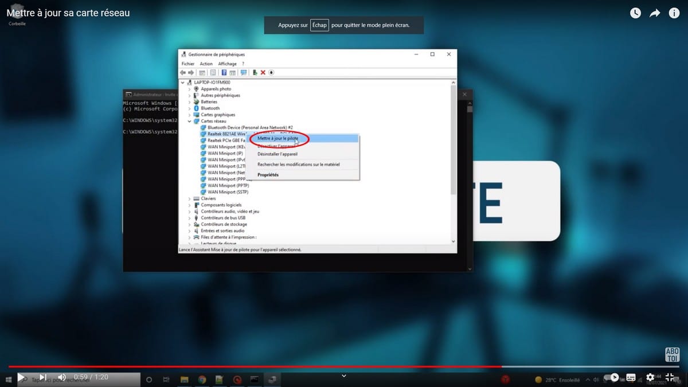Collapse the Cartes réseau tree node
This screenshot has height=387, width=688.
(x=190, y=121)
